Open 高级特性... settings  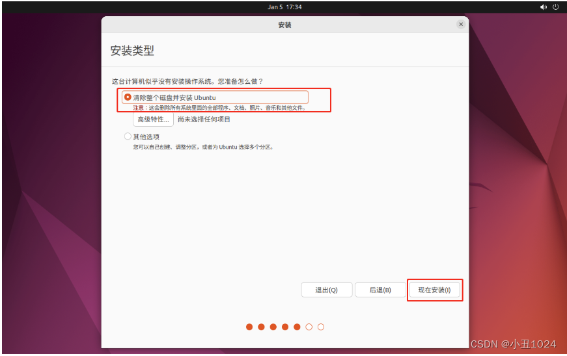click(154, 120)
